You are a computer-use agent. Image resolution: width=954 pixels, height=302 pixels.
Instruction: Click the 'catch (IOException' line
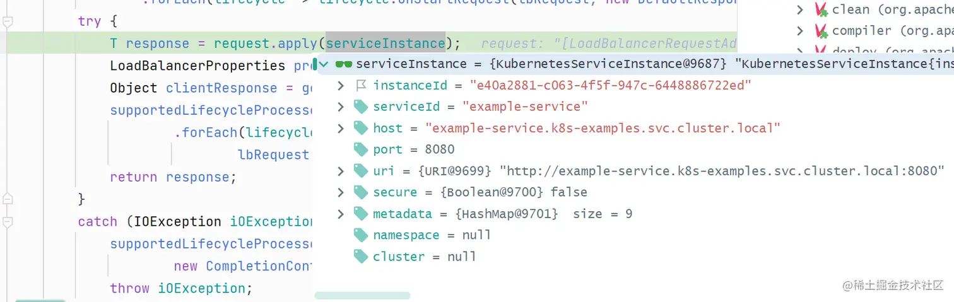coord(196,222)
